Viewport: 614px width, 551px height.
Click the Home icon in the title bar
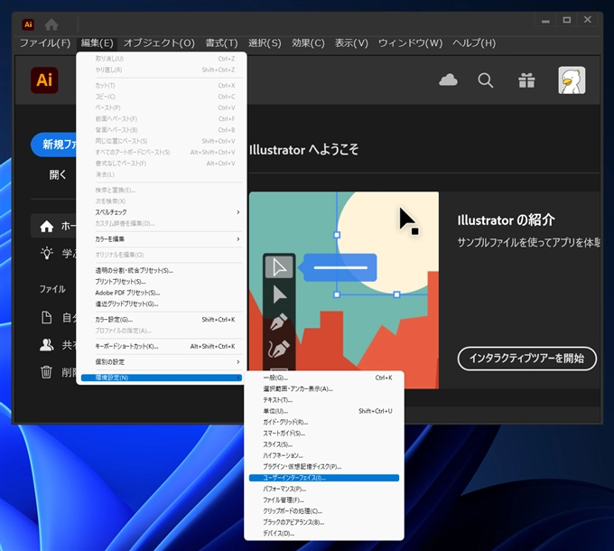coord(51,24)
